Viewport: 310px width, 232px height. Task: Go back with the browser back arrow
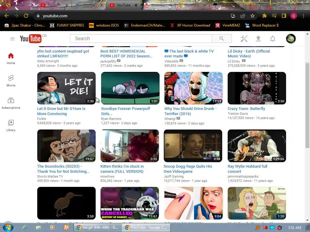pyautogui.click(x=7, y=16)
